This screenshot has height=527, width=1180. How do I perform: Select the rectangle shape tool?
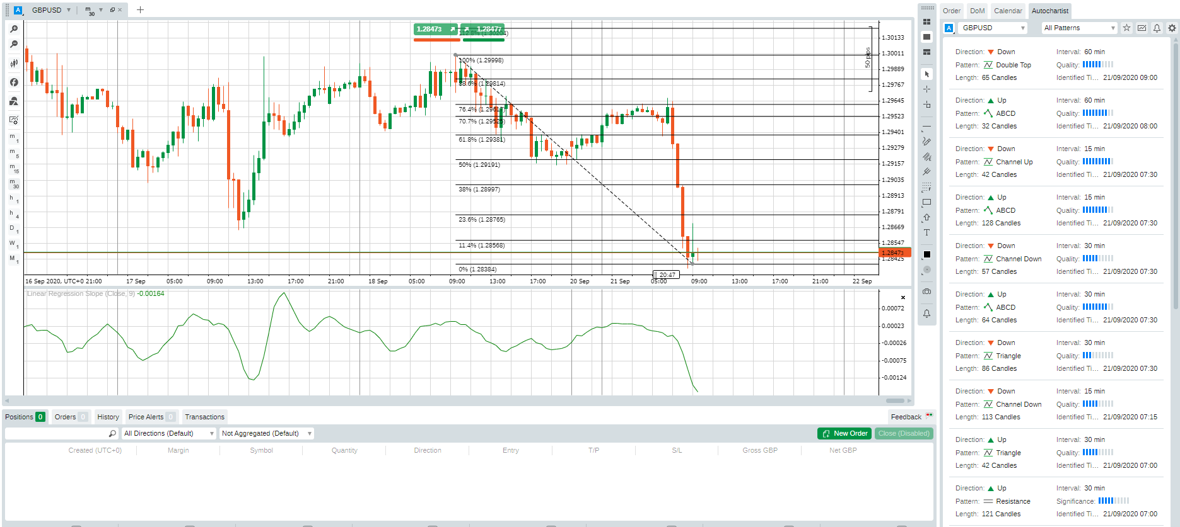tap(926, 203)
